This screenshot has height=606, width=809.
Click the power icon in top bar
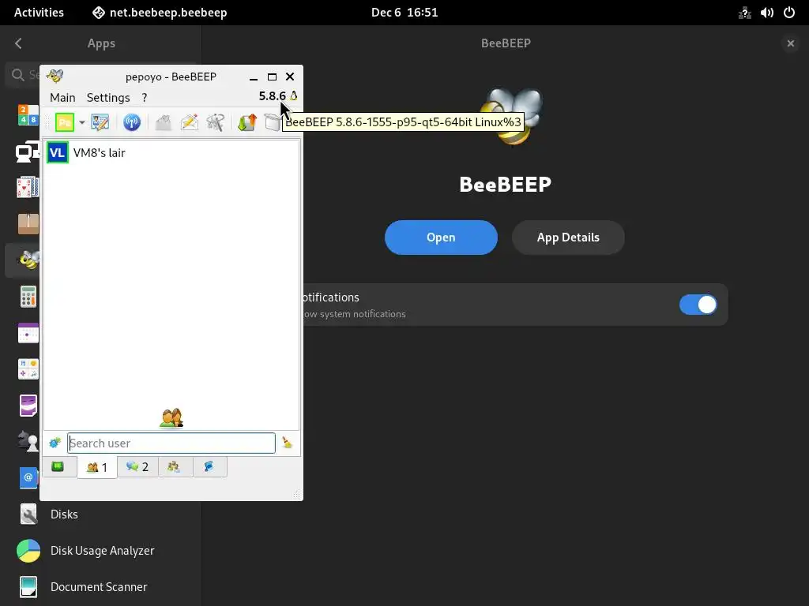tap(789, 13)
